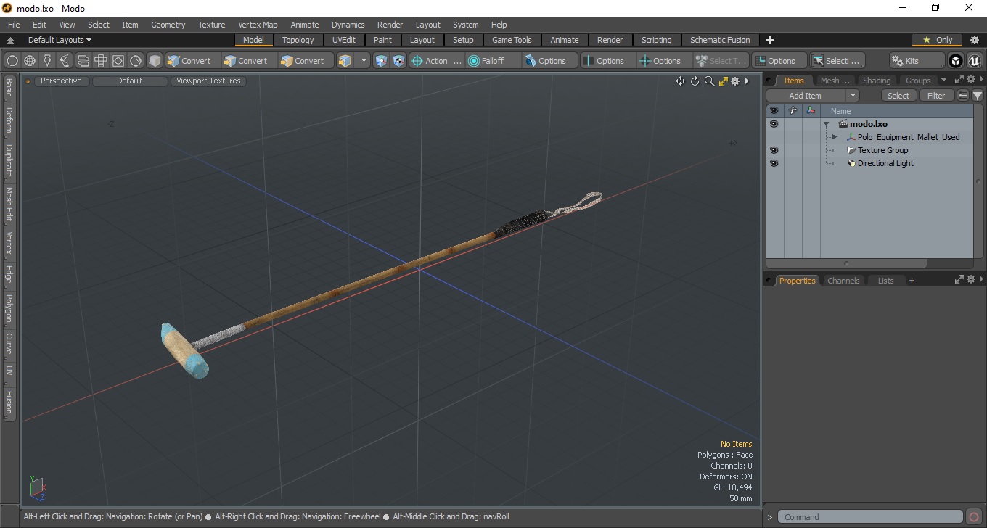Open the Kits popup
This screenshot has height=528, width=987.
(x=917, y=61)
